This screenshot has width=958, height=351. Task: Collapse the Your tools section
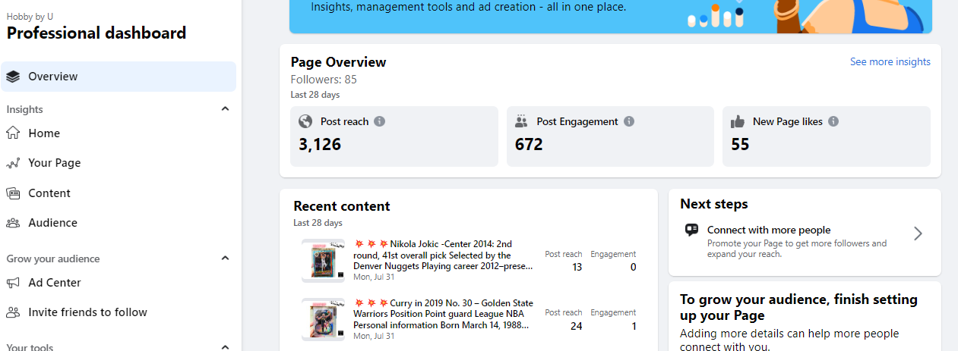click(225, 346)
